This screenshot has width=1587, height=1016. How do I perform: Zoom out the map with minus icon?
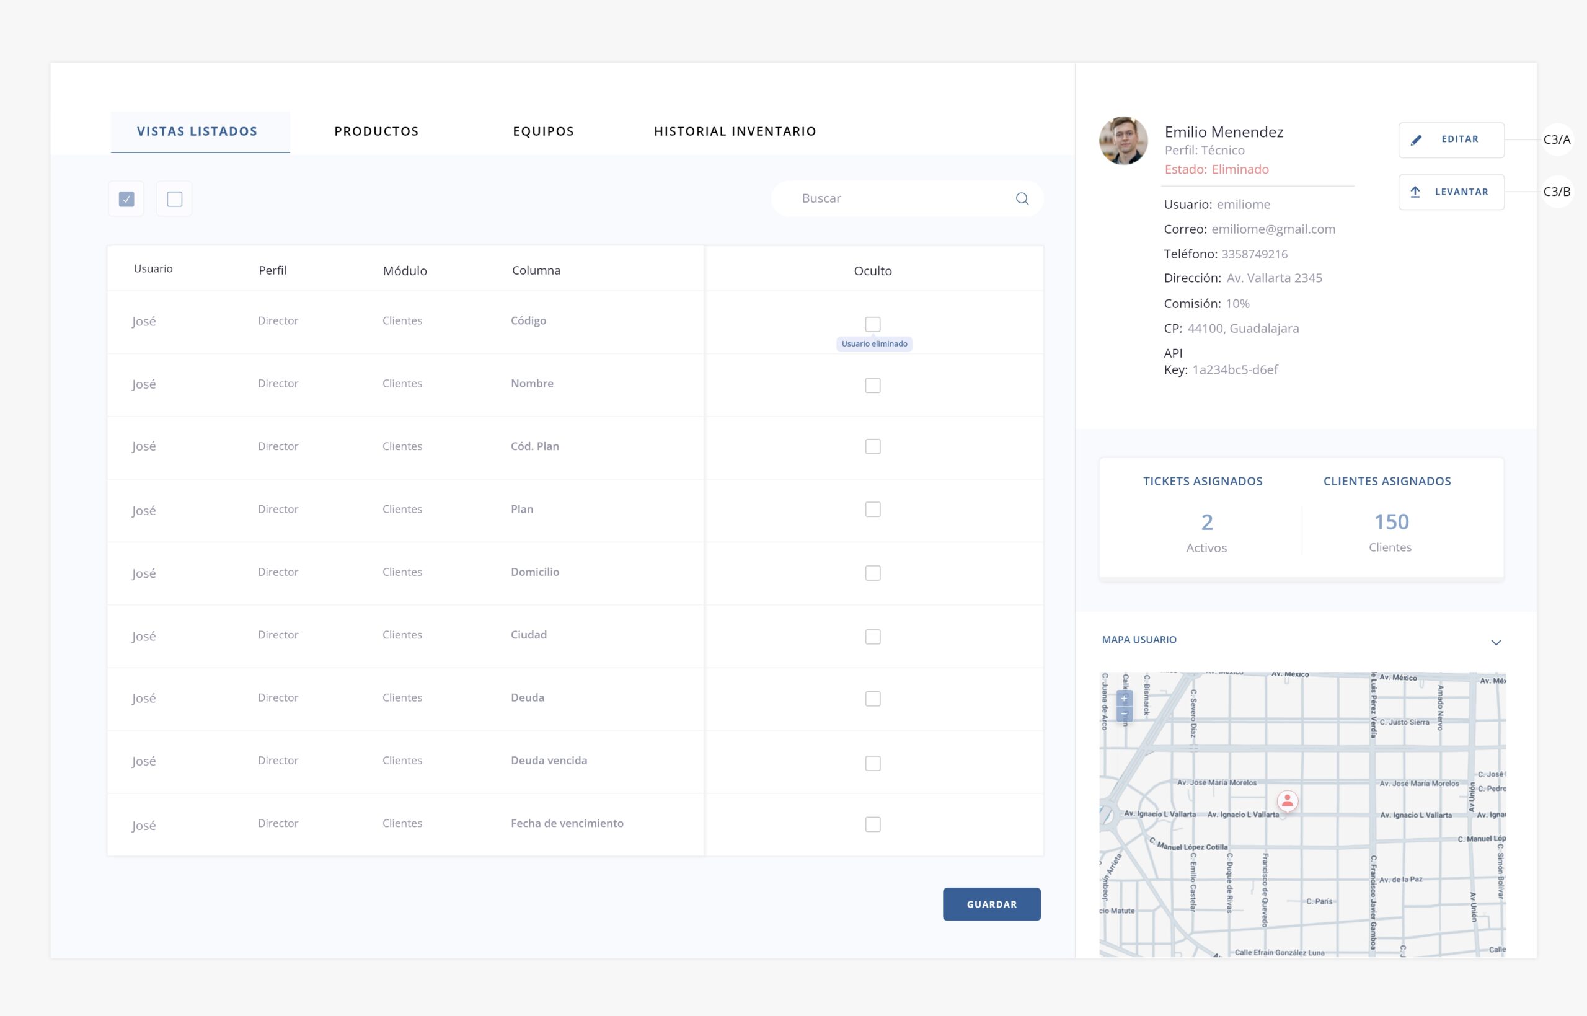(x=1124, y=714)
